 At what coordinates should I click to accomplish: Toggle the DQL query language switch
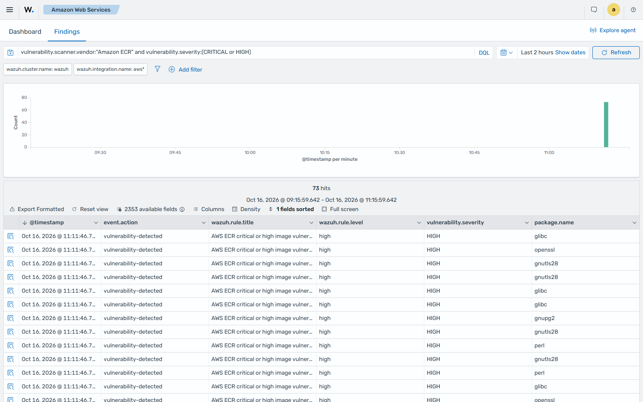tap(484, 53)
